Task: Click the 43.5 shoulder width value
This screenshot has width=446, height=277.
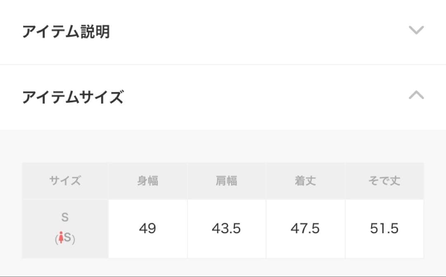Action: 226,228
